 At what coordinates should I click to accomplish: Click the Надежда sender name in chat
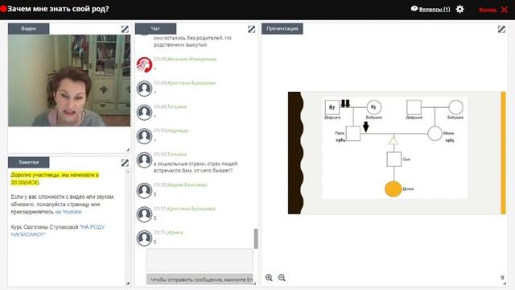[178, 130]
